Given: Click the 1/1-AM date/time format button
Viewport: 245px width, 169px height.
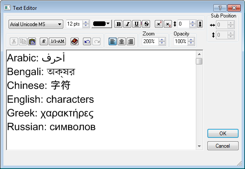Looking at the screenshot, I should coord(57,41).
